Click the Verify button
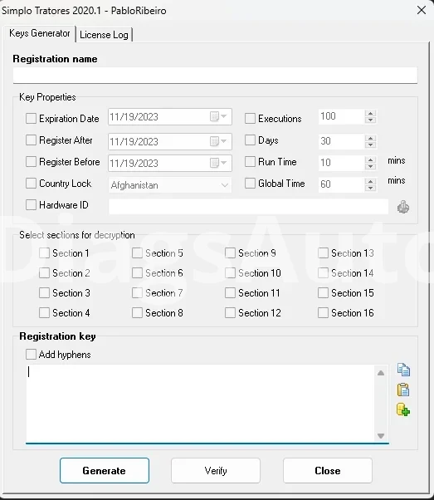Screen dimensions: 434x500 [216, 470]
